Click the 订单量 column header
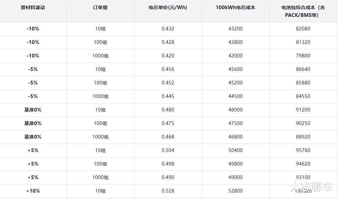 point(100,7)
